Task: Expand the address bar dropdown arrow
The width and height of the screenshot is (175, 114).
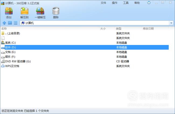Action: (x=171, y=23)
